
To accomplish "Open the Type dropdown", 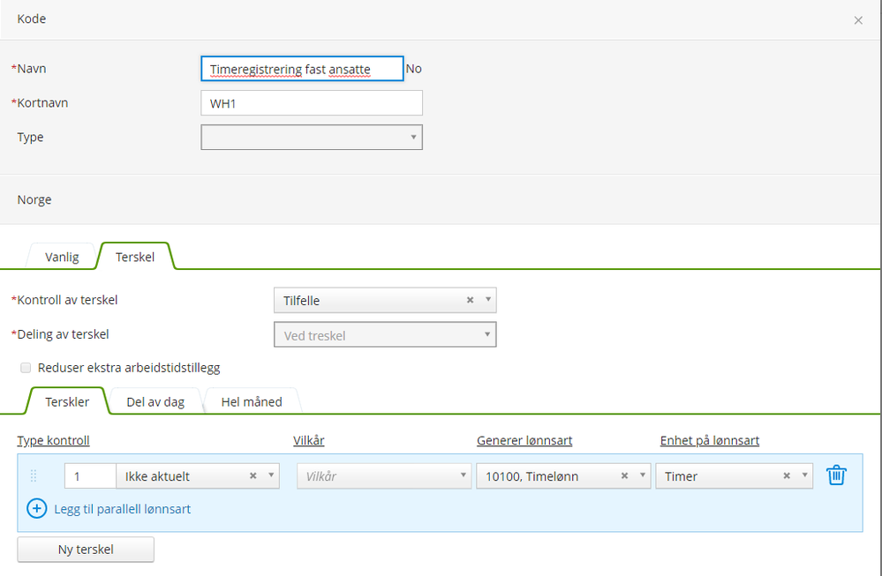I will (x=312, y=138).
